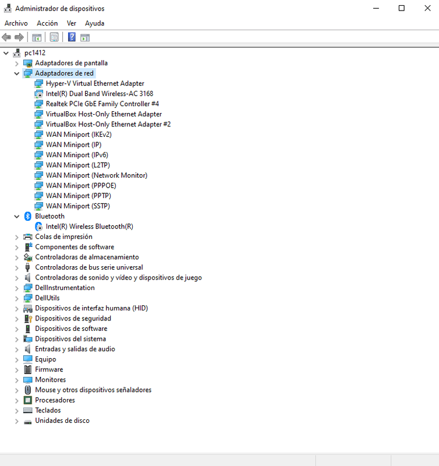Open the Help question mark toolbar icon

(x=72, y=37)
